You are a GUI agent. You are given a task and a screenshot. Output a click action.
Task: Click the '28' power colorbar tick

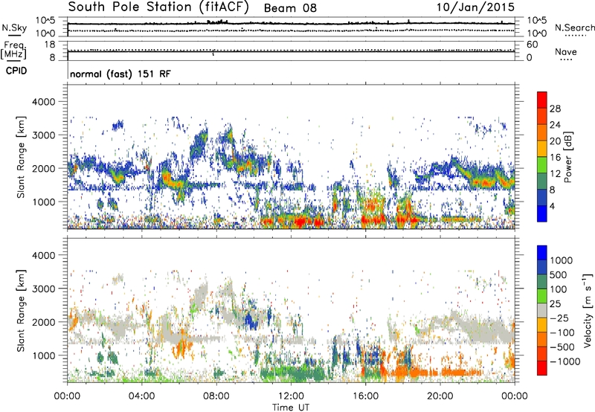click(x=555, y=109)
